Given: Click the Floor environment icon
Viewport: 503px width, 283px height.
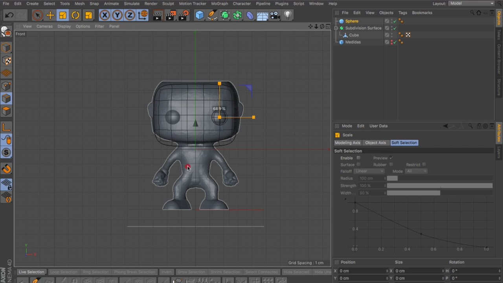Looking at the screenshot, I should [x=263, y=15].
